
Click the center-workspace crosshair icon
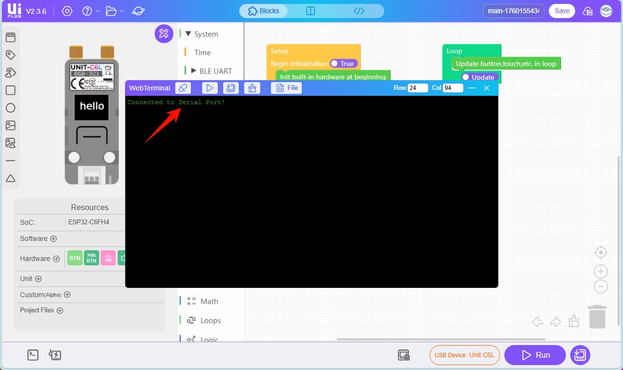(x=601, y=253)
